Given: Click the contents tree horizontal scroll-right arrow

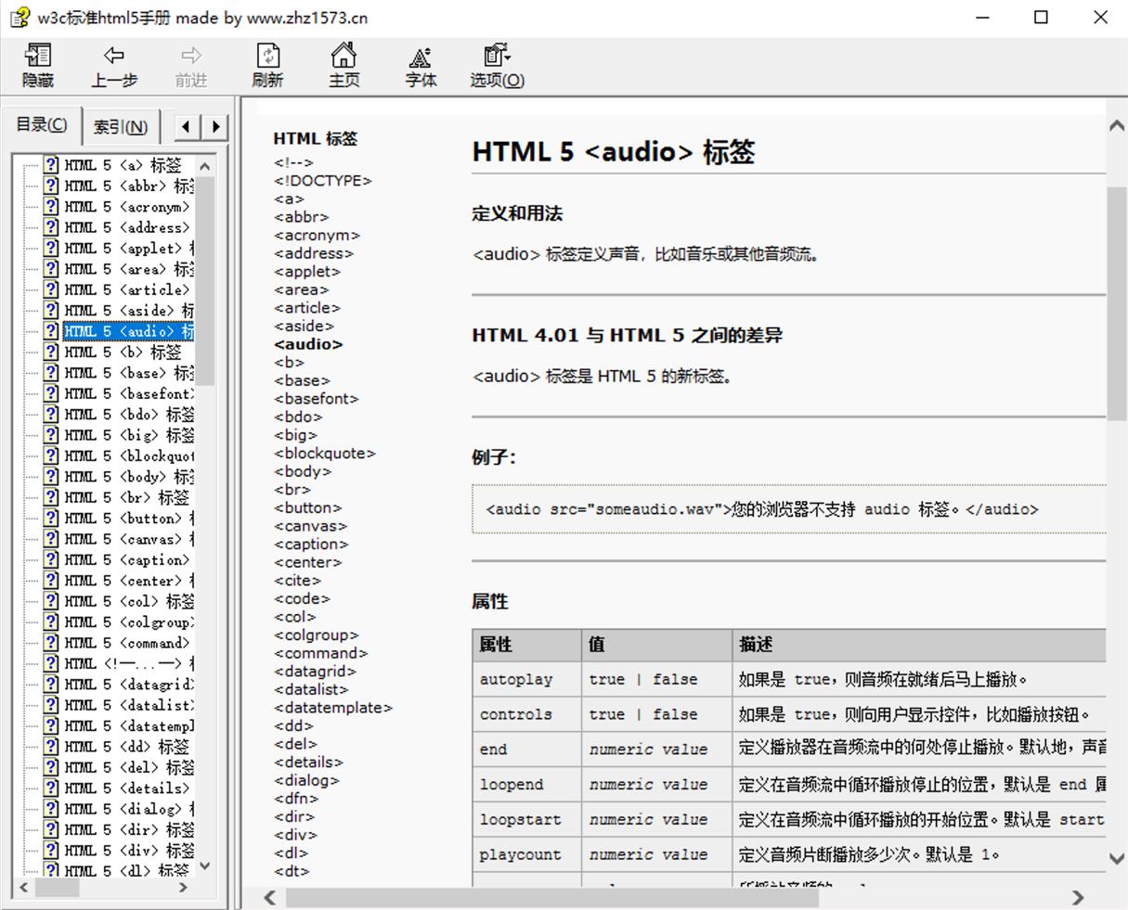Looking at the screenshot, I should tap(183, 888).
